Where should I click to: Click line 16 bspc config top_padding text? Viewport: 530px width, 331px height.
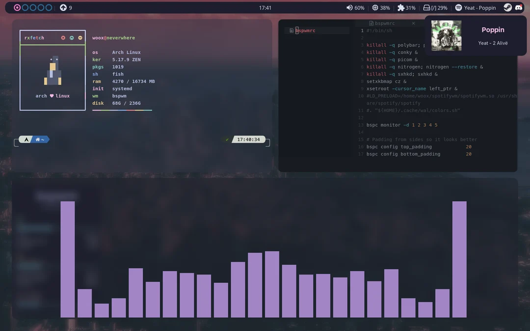pyautogui.click(x=398, y=146)
